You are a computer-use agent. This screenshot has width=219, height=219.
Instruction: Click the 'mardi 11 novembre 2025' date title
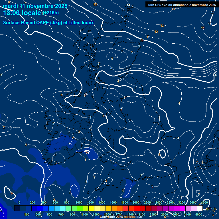point(35,6)
